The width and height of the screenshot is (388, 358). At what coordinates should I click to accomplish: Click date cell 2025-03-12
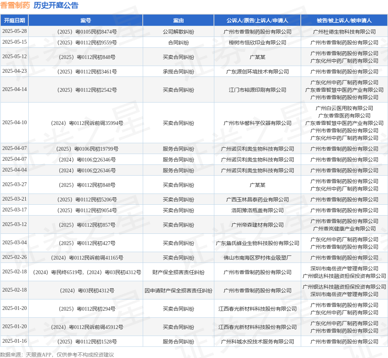(15, 224)
